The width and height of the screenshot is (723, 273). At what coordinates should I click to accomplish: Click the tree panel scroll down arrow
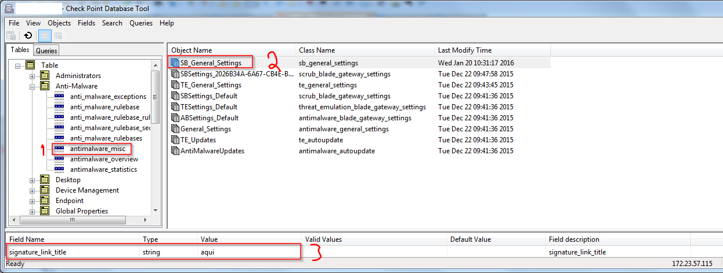click(x=156, y=211)
